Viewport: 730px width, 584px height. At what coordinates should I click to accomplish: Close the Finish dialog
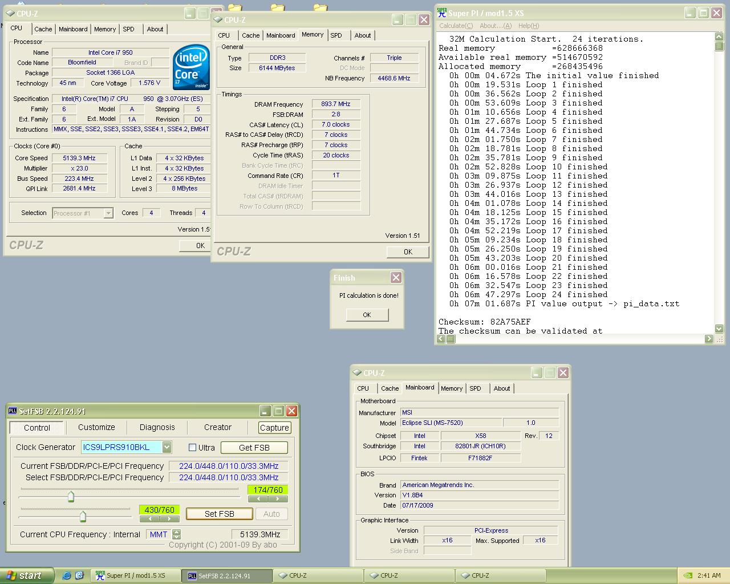(x=396, y=278)
